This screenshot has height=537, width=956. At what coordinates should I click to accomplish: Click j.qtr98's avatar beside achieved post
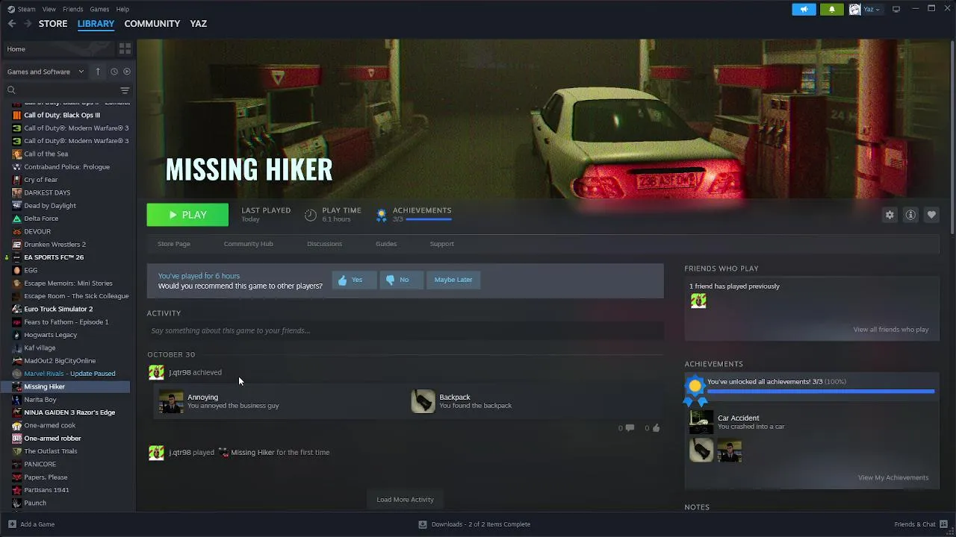[x=156, y=372]
